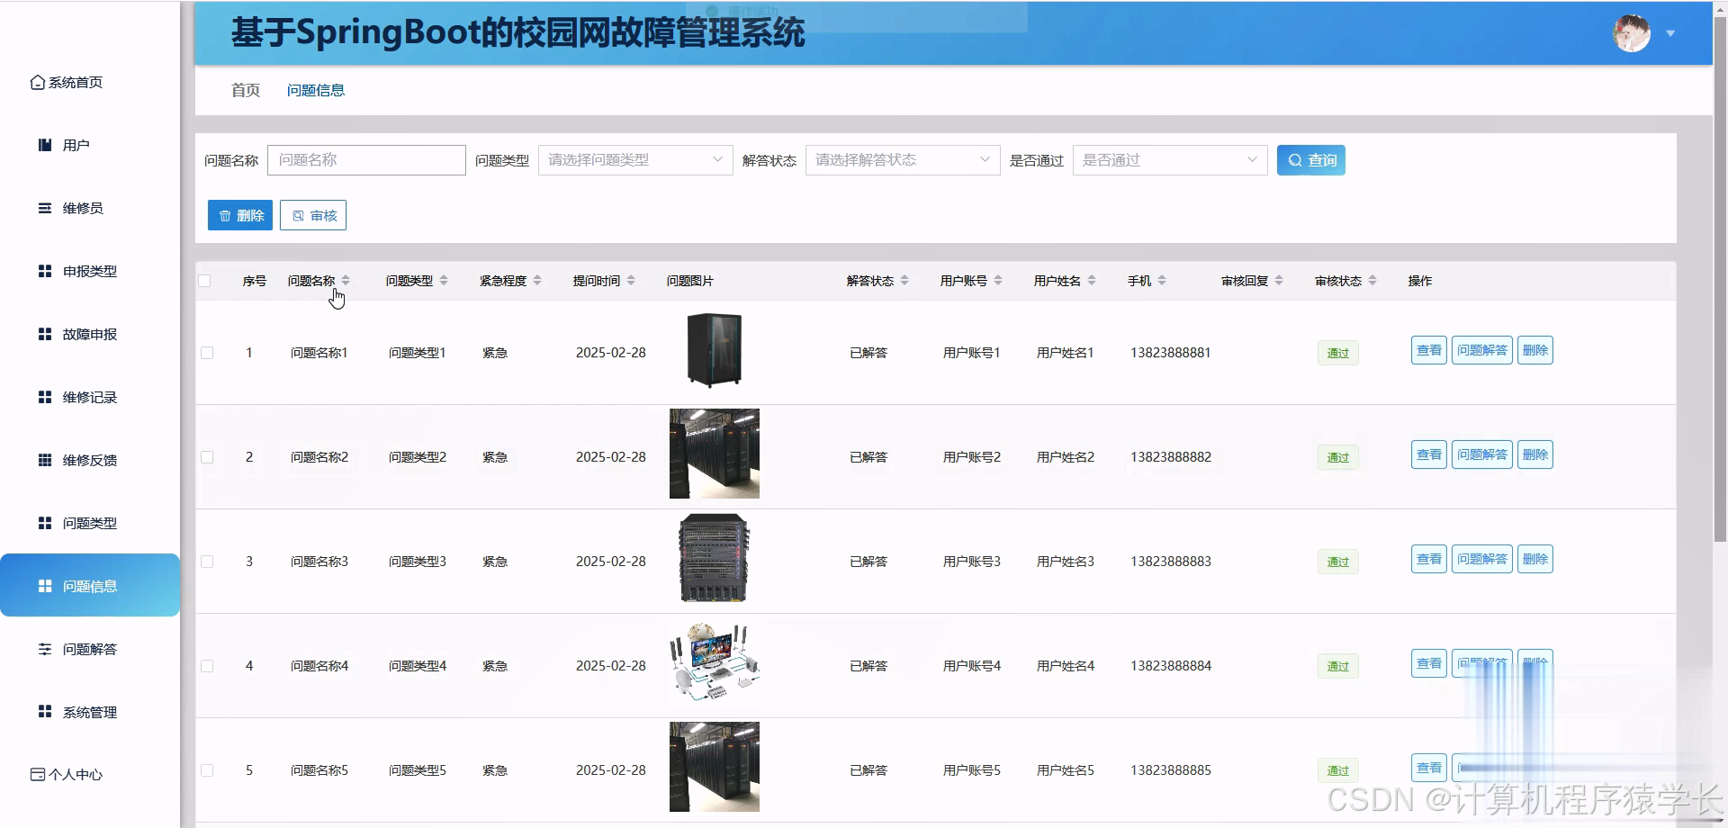Image resolution: width=1728 pixels, height=828 pixels.
Task: Check the checkbox for 问题名称3
Action: (206, 561)
